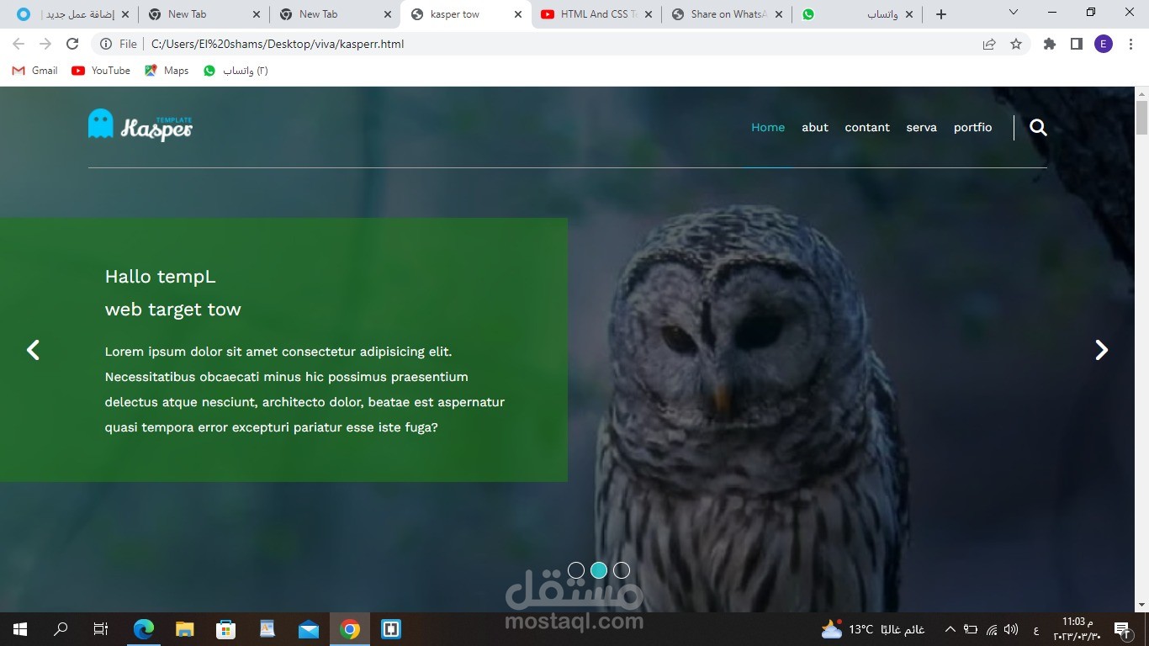Toggle the browser side panel
This screenshot has width=1149, height=646.
(x=1076, y=44)
